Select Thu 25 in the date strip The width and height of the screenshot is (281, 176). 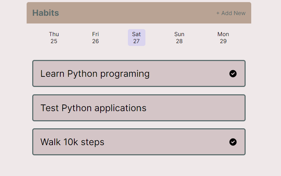pos(54,38)
